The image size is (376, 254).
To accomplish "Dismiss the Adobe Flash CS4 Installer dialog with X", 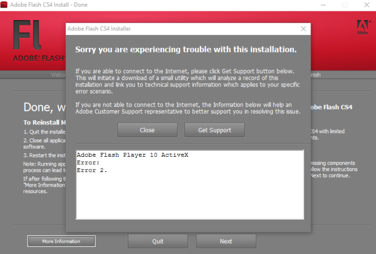I will pos(303,29).
